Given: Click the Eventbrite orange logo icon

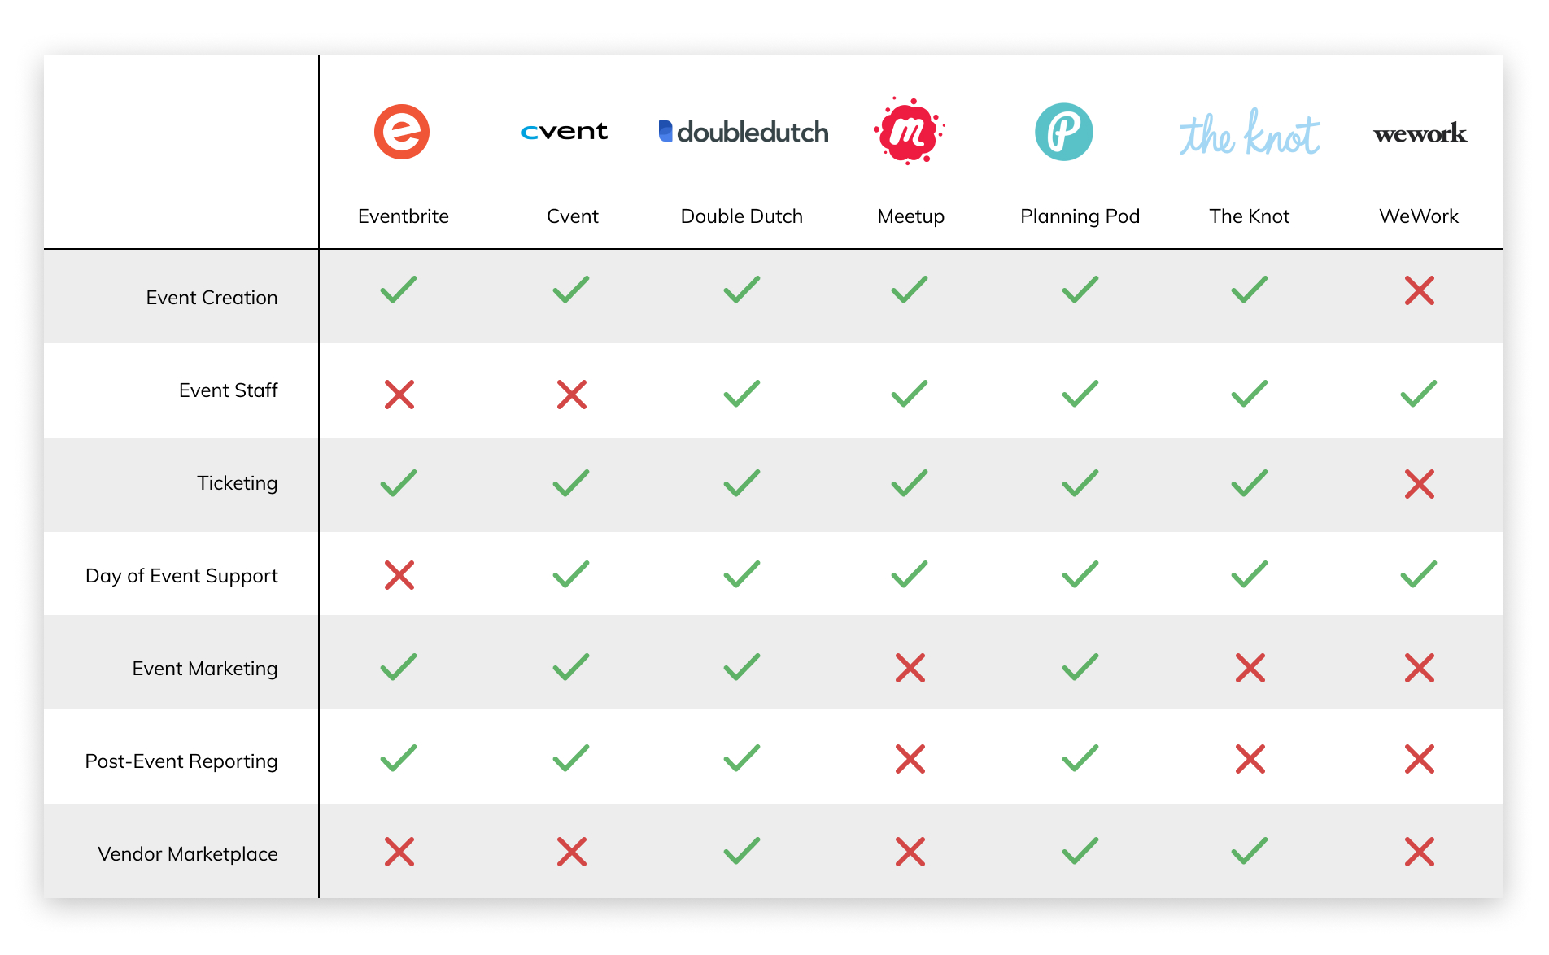Looking at the screenshot, I should click(402, 132).
